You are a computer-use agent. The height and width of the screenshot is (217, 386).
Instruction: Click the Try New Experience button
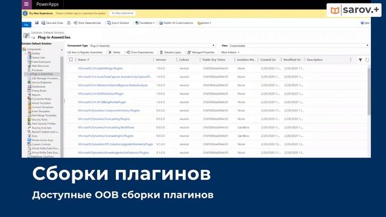(x=122, y=13)
